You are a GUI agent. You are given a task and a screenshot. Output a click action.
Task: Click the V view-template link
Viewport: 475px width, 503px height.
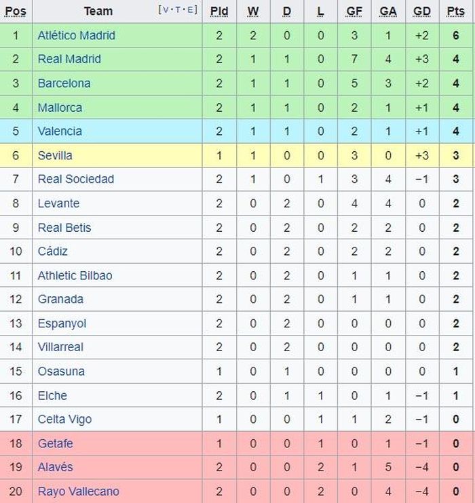[166, 9]
